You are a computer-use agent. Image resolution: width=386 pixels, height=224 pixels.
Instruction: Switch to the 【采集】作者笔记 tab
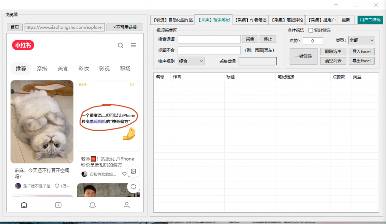click(251, 19)
